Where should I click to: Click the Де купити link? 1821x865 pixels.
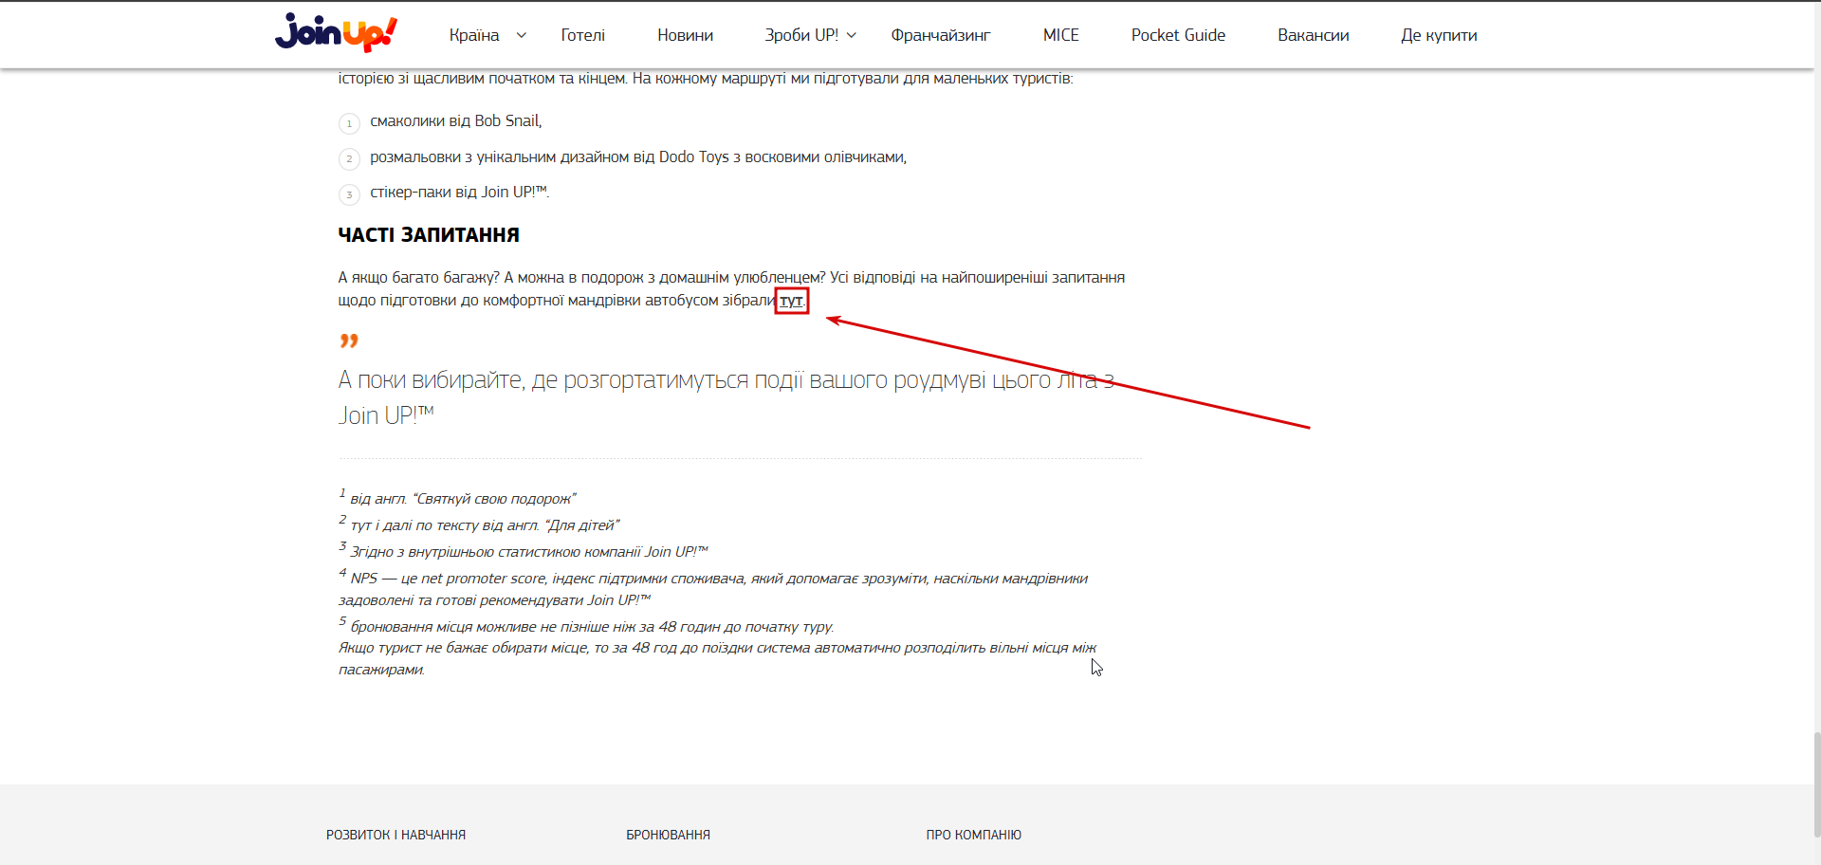click(1439, 35)
